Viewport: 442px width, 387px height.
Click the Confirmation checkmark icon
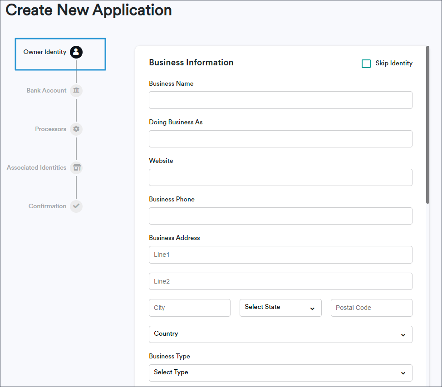76,206
